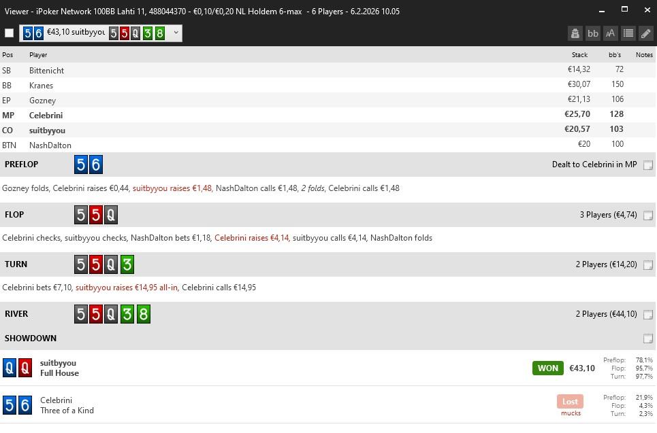
Task: Check the TURN street checkbox
Action: click(x=648, y=265)
